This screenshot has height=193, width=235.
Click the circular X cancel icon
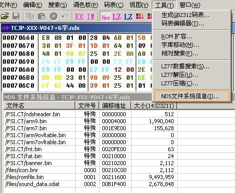pyautogui.click(x=53, y=16)
